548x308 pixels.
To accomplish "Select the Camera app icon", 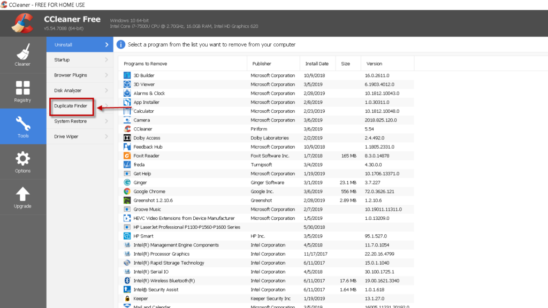I will [127, 120].
